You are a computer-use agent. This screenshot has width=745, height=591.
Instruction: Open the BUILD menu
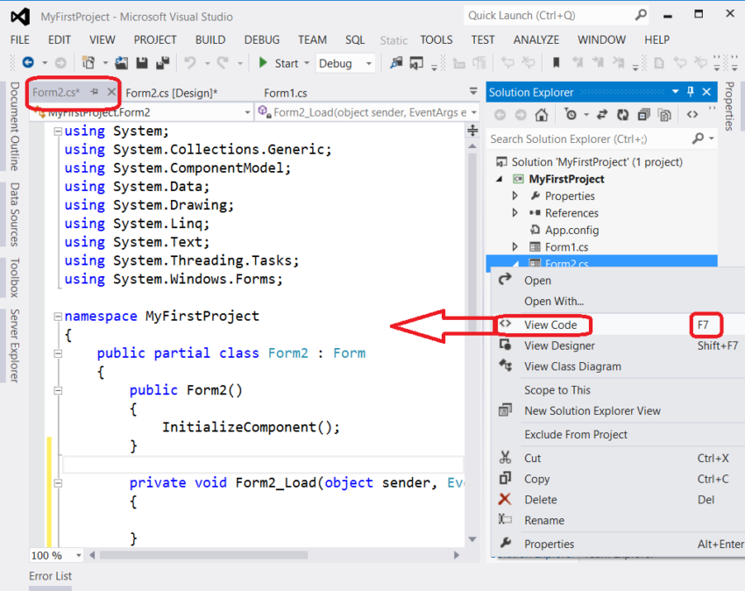click(x=210, y=39)
